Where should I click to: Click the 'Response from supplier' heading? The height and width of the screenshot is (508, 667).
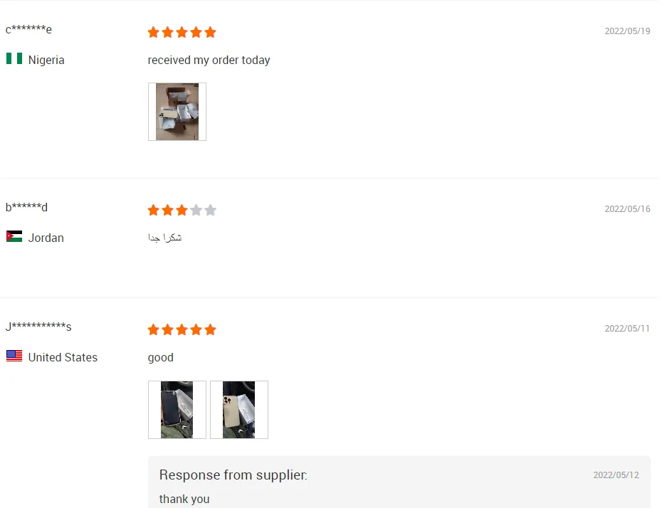click(233, 475)
